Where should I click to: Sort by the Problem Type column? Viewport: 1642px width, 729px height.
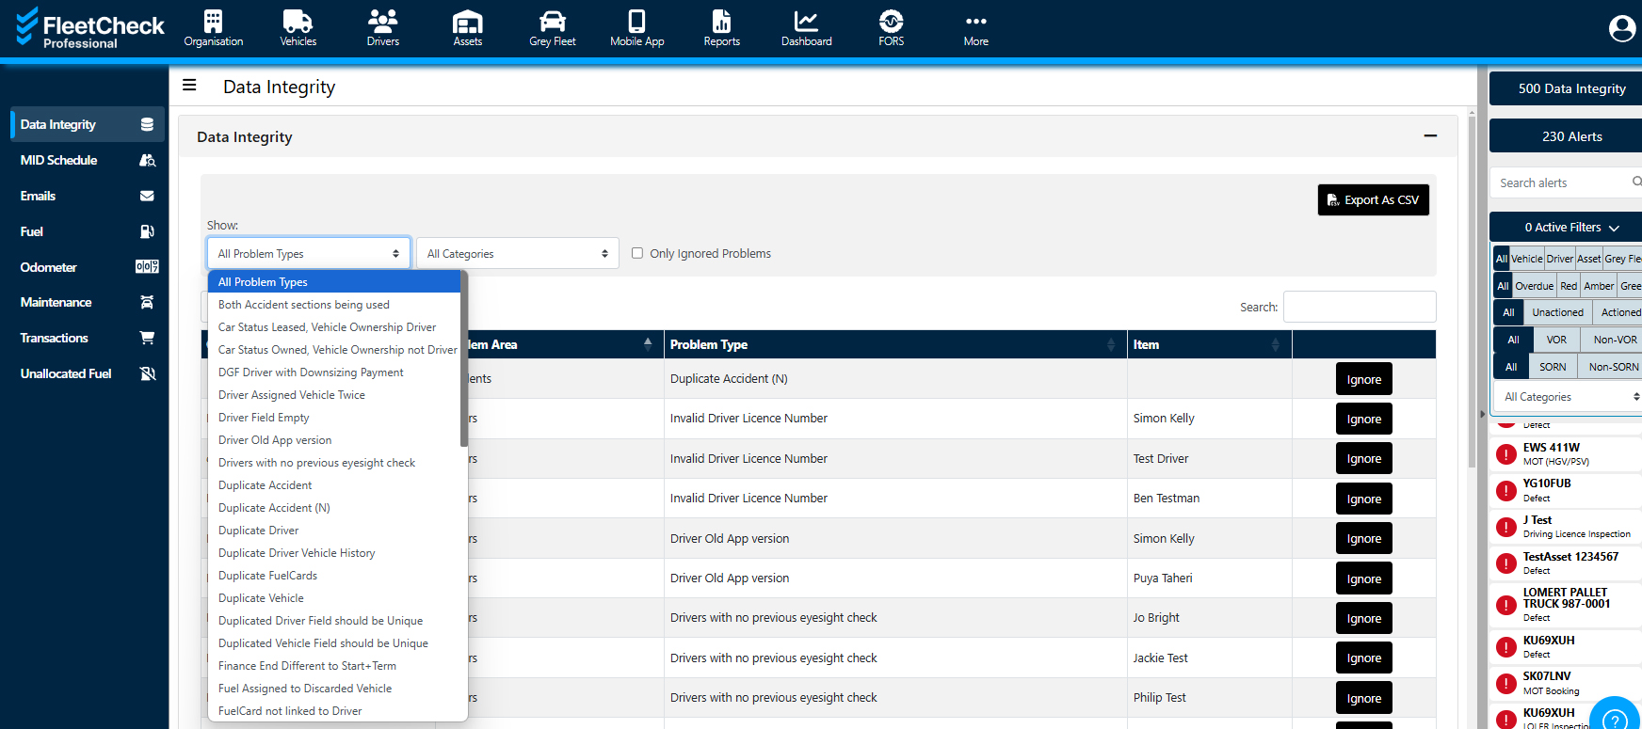[x=895, y=344]
